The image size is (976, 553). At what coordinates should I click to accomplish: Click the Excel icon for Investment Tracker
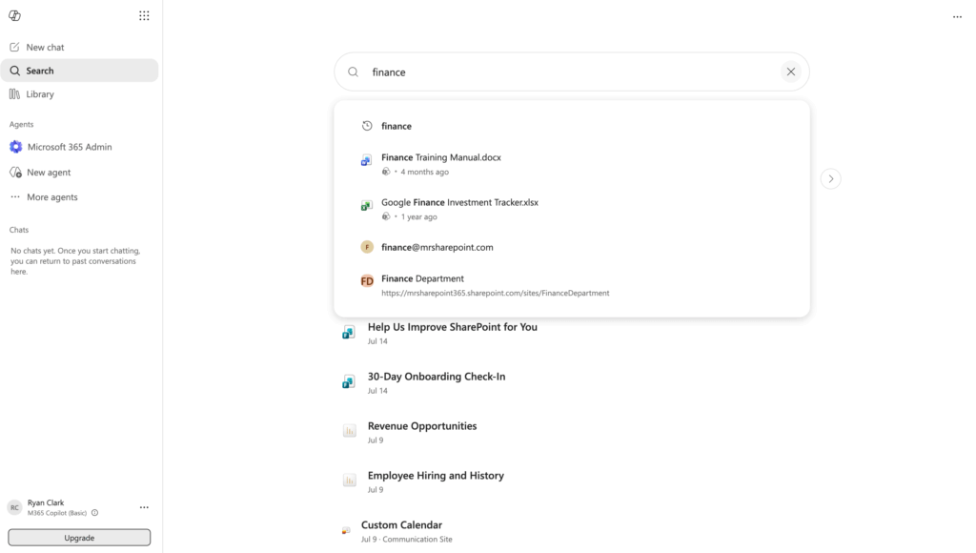pos(367,206)
